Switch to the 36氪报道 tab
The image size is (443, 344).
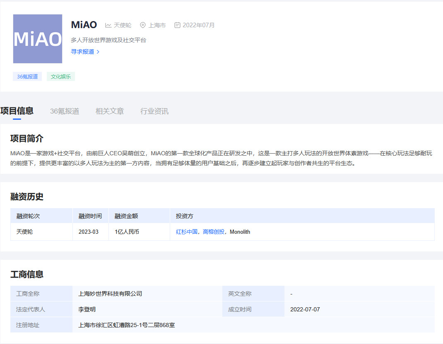[x=65, y=111]
